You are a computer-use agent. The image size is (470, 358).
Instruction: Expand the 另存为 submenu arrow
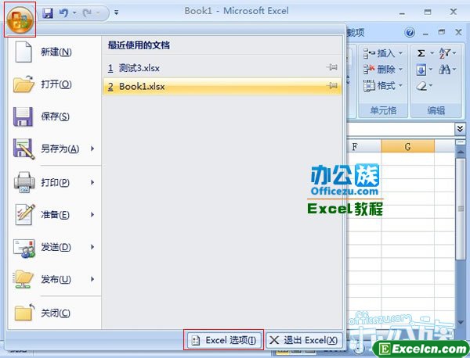[x=92, y=149]
